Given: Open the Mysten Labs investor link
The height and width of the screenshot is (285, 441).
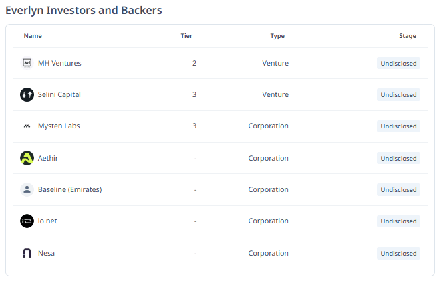Looking at the screenshot, I should tap(59, 126).
